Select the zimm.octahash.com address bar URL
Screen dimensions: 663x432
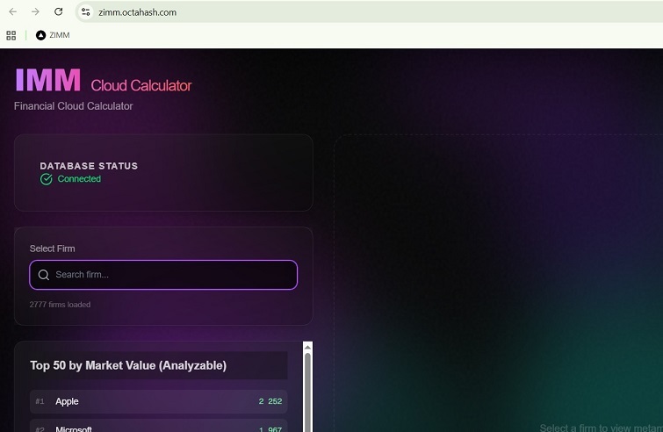coord(137,12)
